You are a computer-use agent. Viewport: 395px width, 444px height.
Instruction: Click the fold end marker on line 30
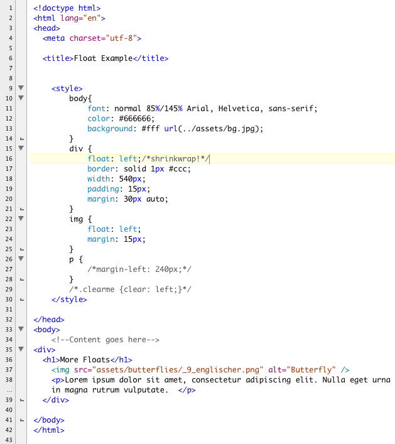click(21, 300)
